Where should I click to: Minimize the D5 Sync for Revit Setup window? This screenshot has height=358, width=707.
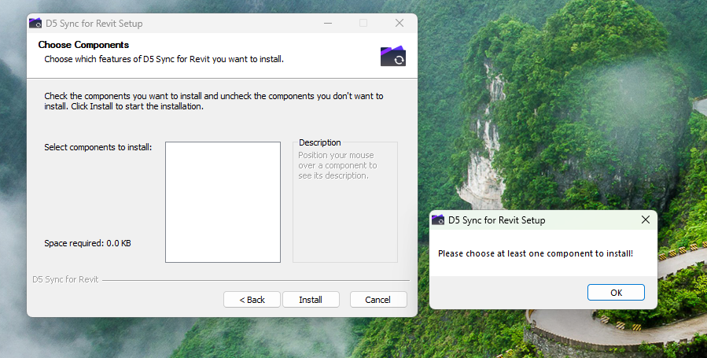click(328, 23)
